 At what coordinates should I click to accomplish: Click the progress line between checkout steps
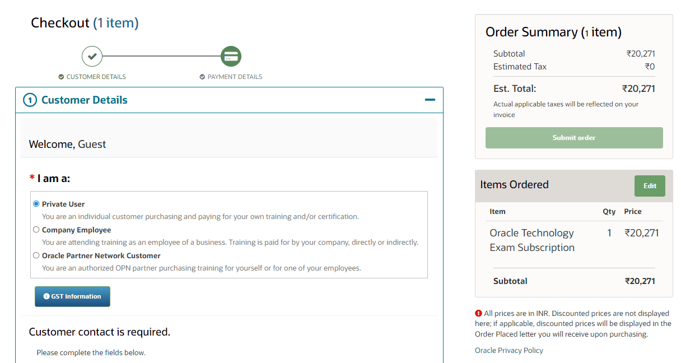(x=161, y=56)
